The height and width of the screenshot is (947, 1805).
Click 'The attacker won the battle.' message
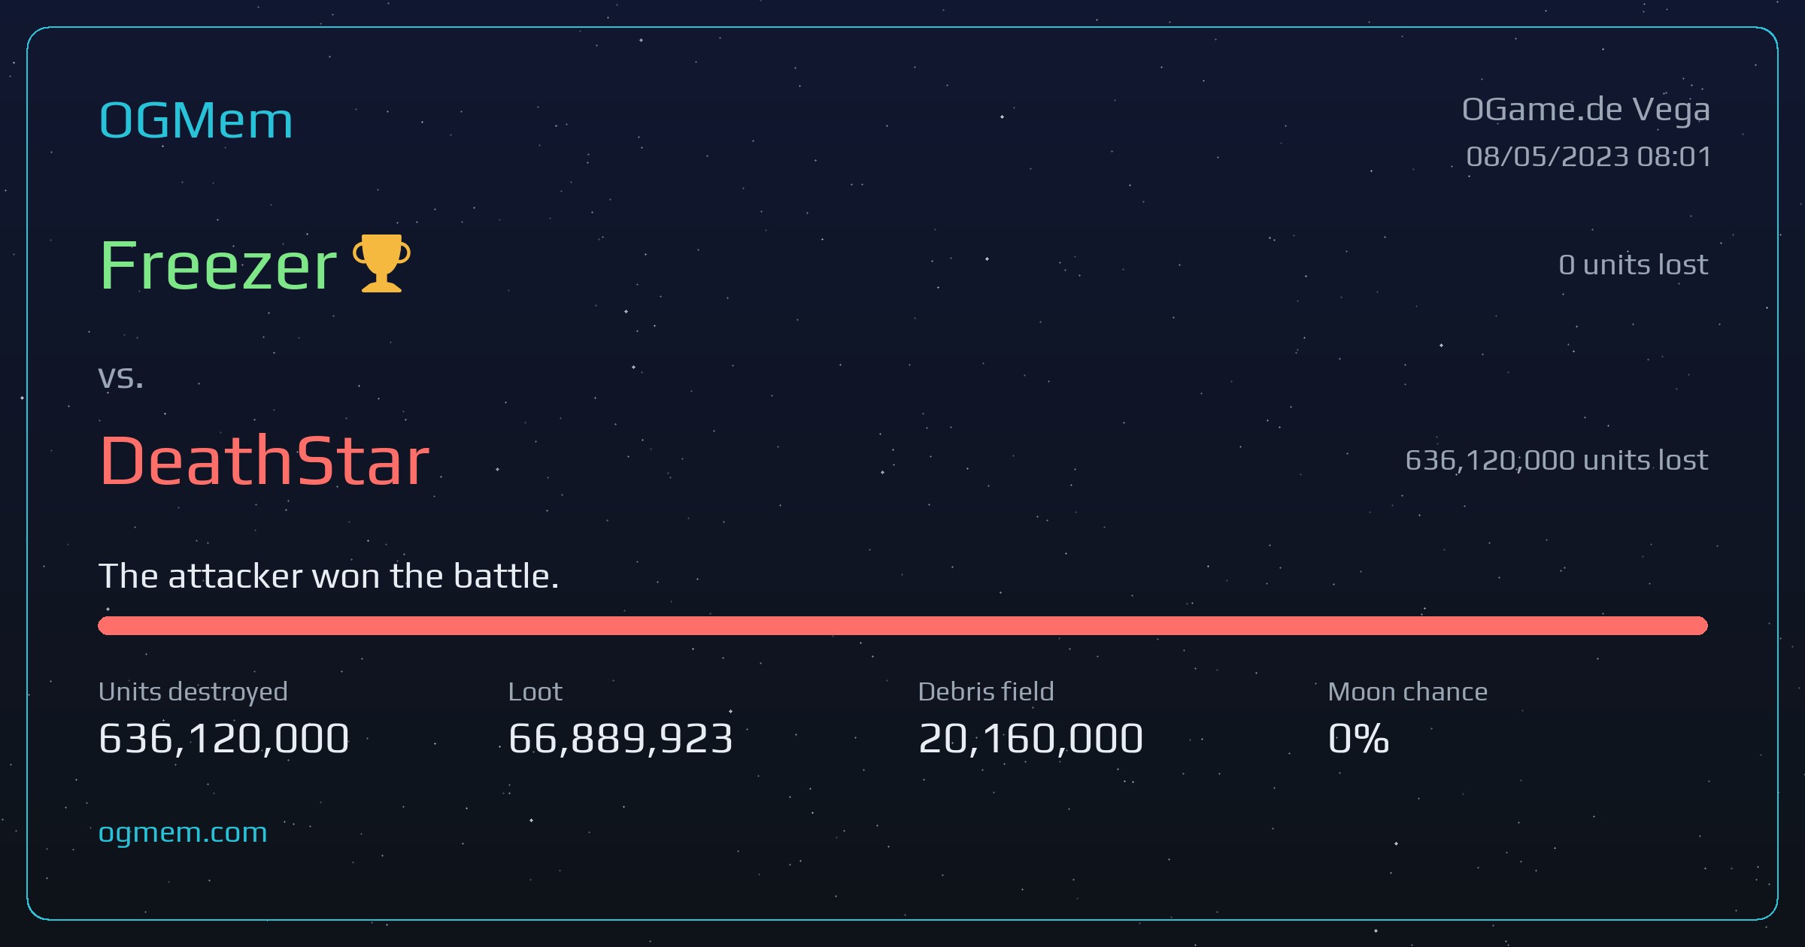329,576
